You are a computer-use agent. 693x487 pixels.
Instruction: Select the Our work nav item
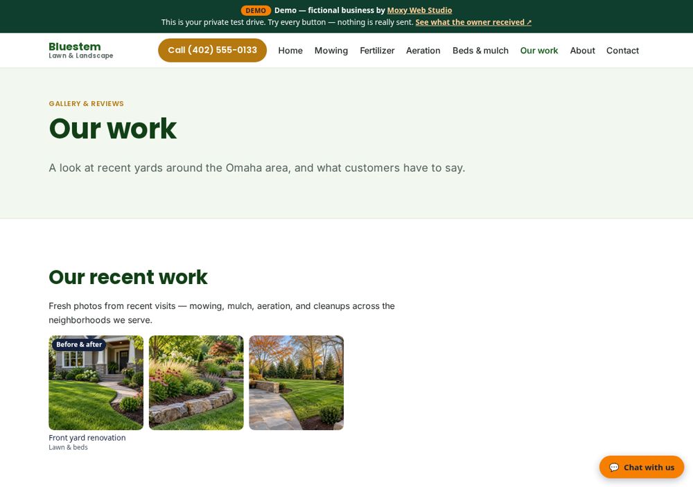(538, 51)
